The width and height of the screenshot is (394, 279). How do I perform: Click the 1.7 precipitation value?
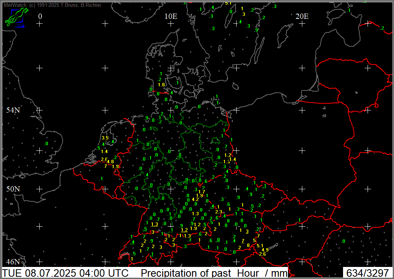click(202, 192)
